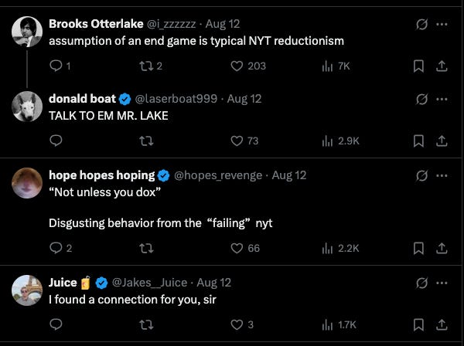
Task: Open hope hopes hoping profile name
Action: click(102, 175)
